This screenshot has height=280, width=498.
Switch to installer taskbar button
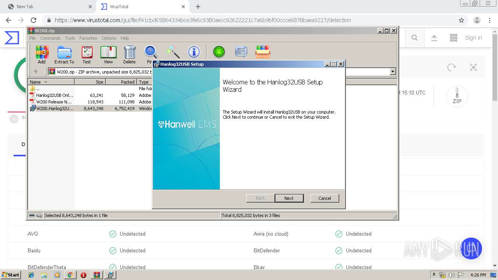pyautogui.click(x=110, y=275)
